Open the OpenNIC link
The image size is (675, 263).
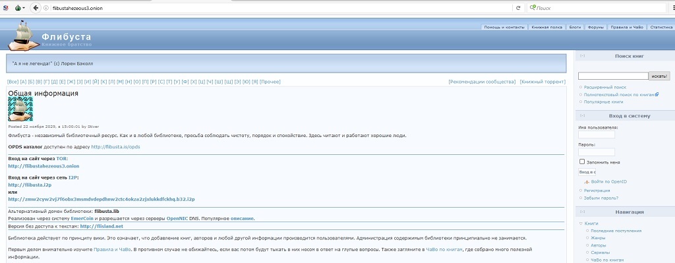(177, 218)
